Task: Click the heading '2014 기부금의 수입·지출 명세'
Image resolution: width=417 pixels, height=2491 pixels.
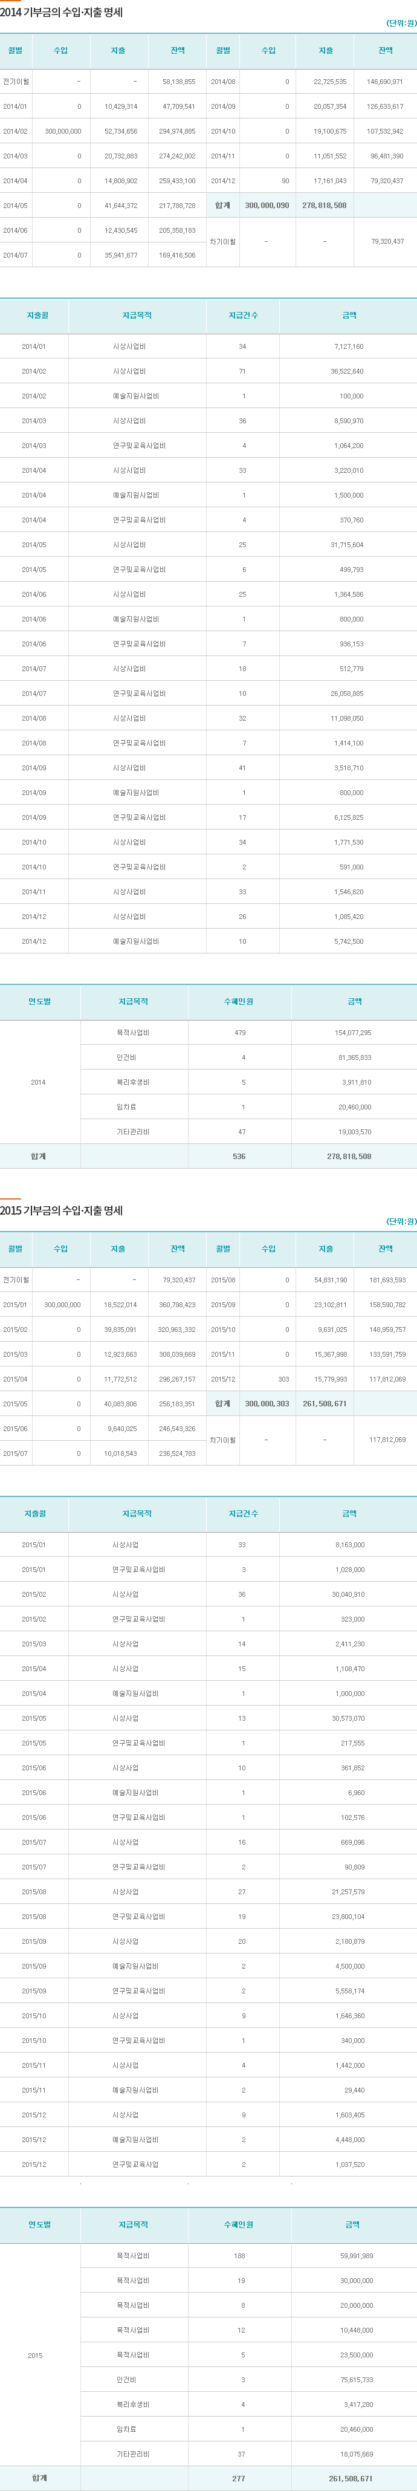Action: pyautogui.click(x=61, y=13)
